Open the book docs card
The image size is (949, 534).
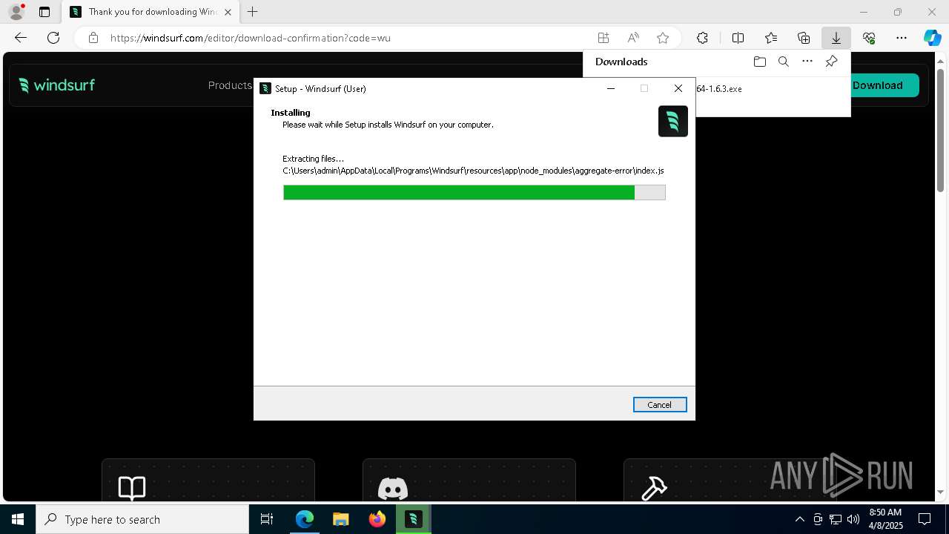coord(208,481)
